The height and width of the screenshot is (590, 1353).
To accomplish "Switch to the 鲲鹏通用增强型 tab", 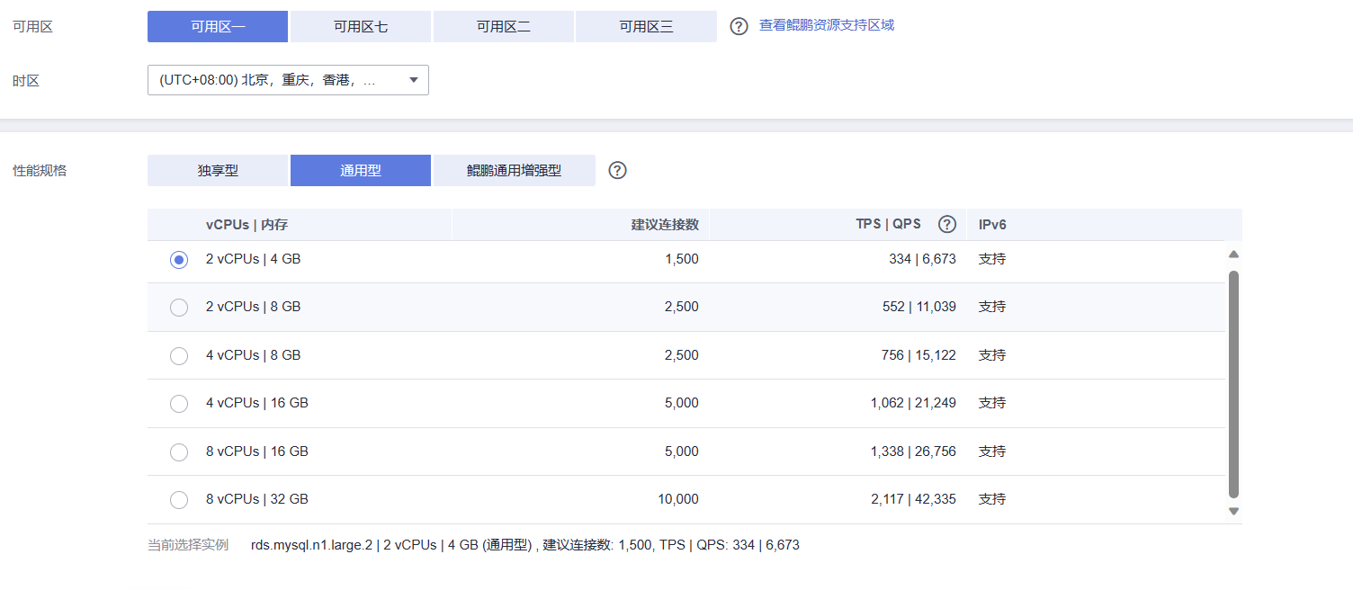I will 514,169.
